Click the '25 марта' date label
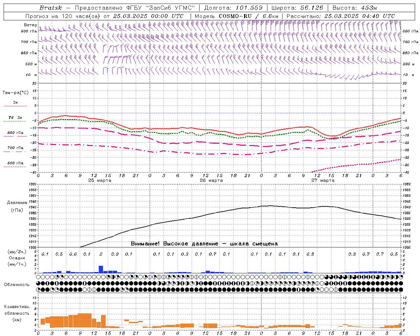The image size is (420, 336). (x=100, y=180)
